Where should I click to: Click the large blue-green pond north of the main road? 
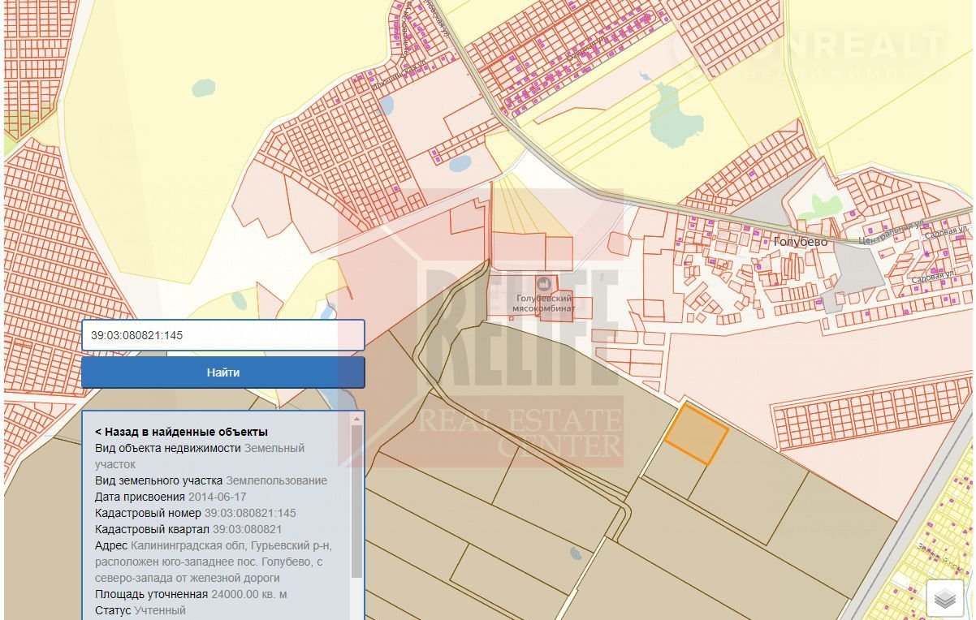click(676, 114)
